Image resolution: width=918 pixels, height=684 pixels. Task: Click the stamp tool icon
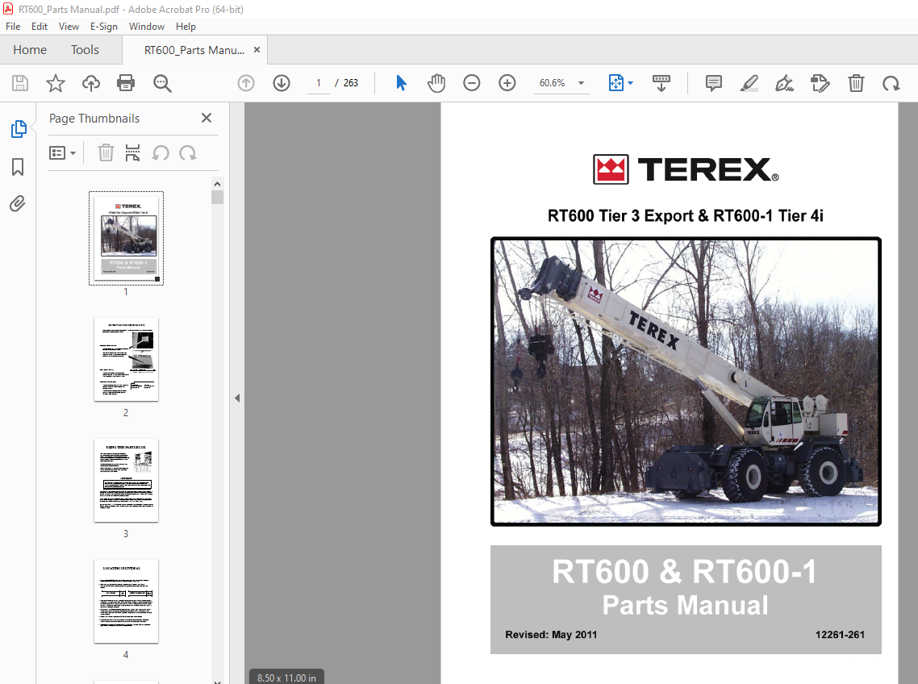[x=820, y=83]
